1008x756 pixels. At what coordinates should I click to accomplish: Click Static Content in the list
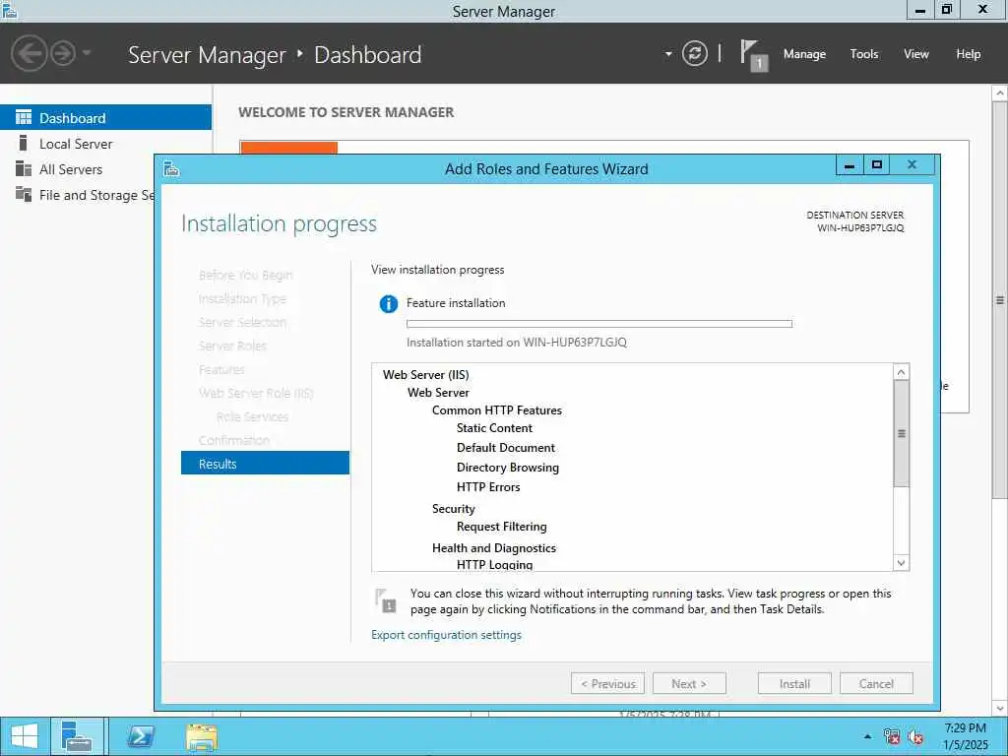point(494,428)
